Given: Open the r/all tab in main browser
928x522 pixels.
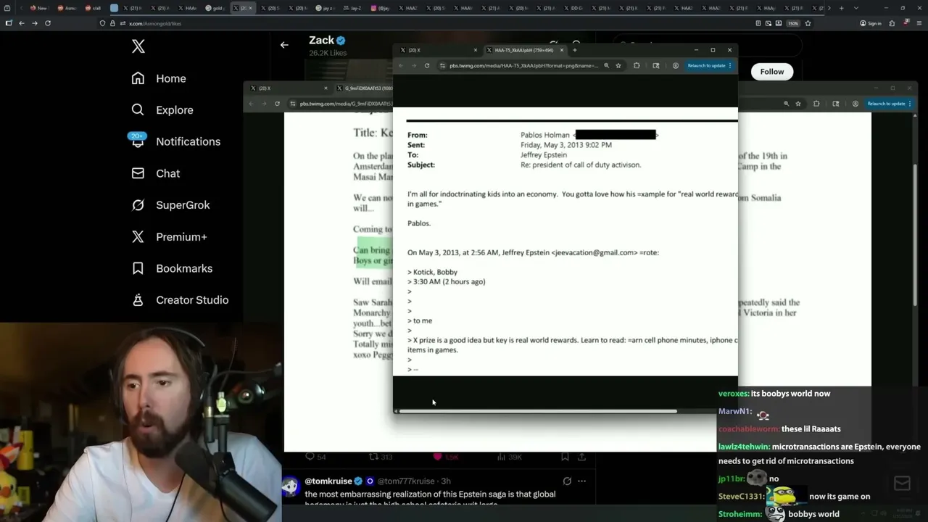Looking at the screenshot, I should click(93, 8).
